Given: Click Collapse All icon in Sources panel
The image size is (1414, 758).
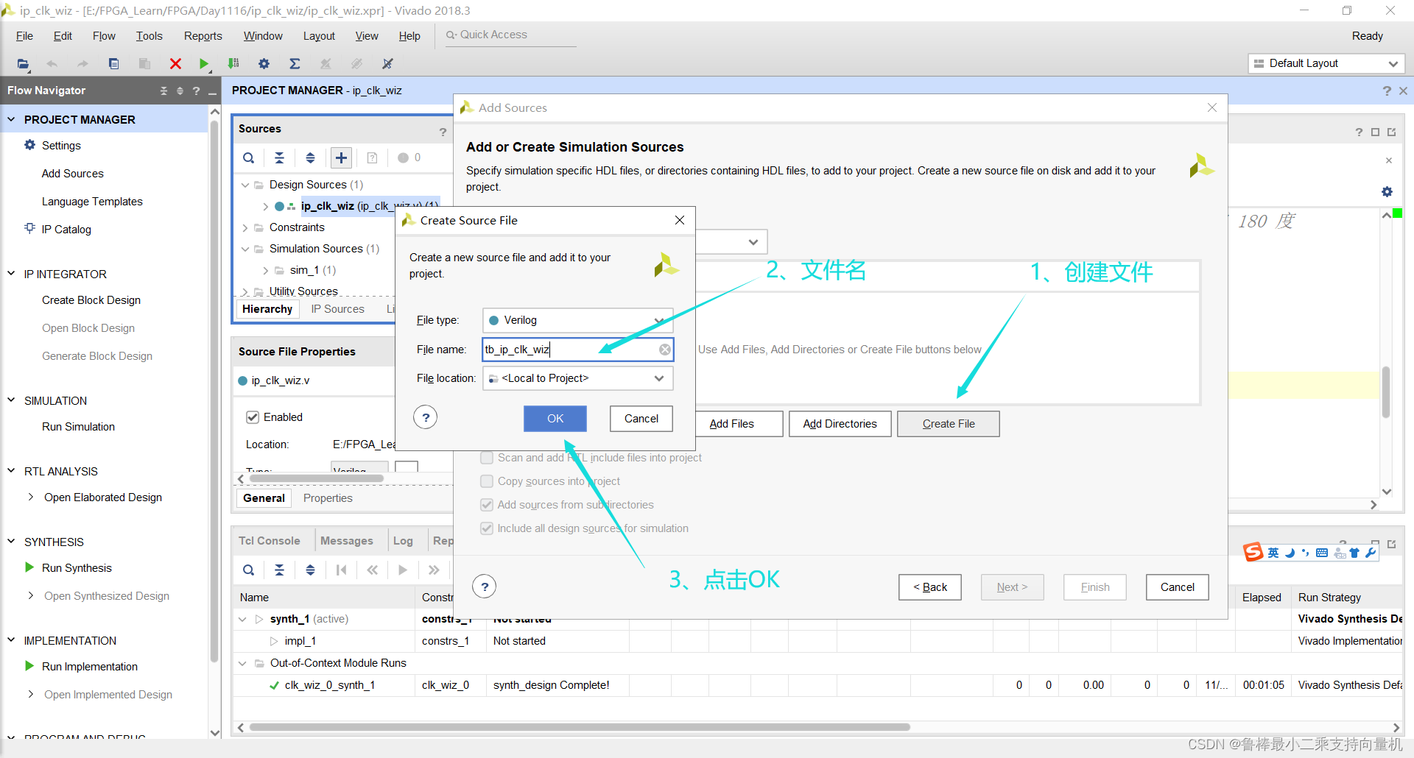Looking at the screenshot, I should point(279,157).
